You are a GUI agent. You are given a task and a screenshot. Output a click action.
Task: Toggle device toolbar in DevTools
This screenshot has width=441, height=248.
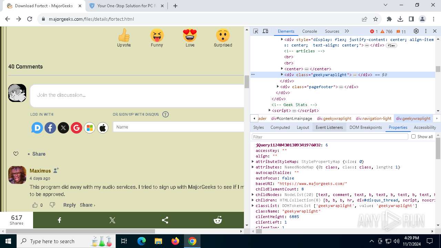pyautogui.click(x=265, y=31)
